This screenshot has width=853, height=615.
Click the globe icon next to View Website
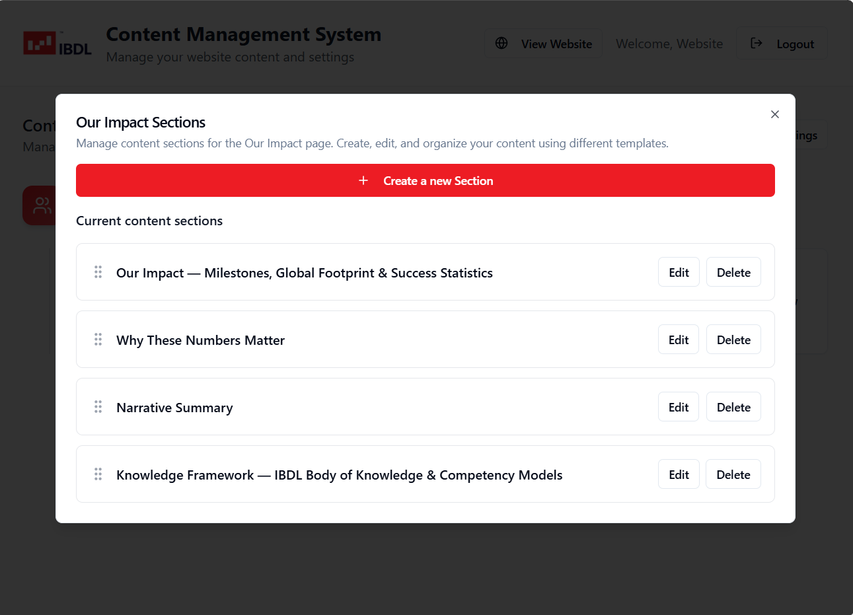[501, 44]
